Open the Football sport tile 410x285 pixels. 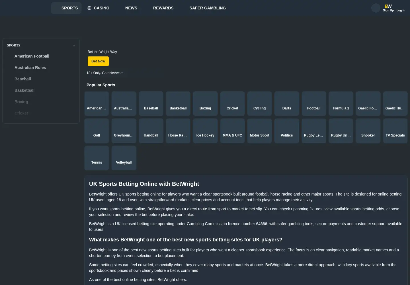[314, 103]
